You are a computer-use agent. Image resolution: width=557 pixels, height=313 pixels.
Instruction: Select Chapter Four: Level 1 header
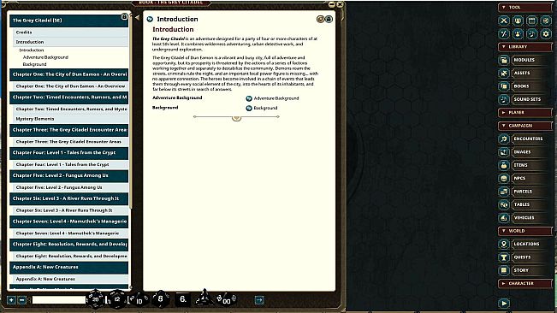click(x=69, y=152)
